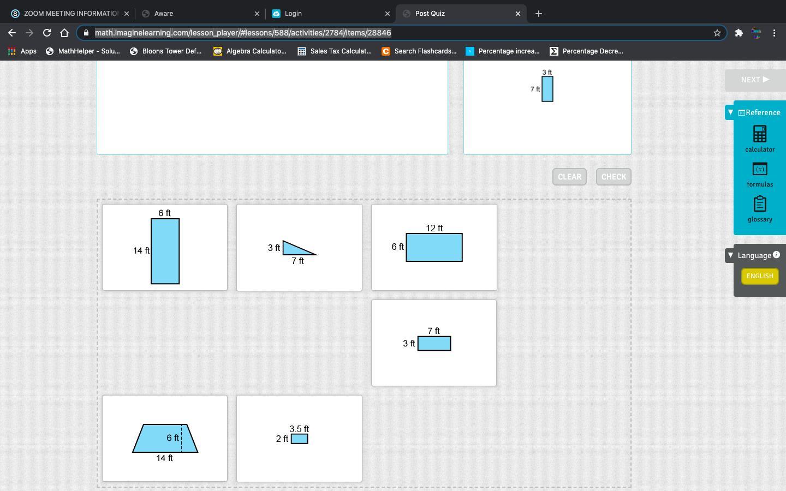Open the Extensions puzzle menu
Screen dimensions: 786x491
pos(739,33)
